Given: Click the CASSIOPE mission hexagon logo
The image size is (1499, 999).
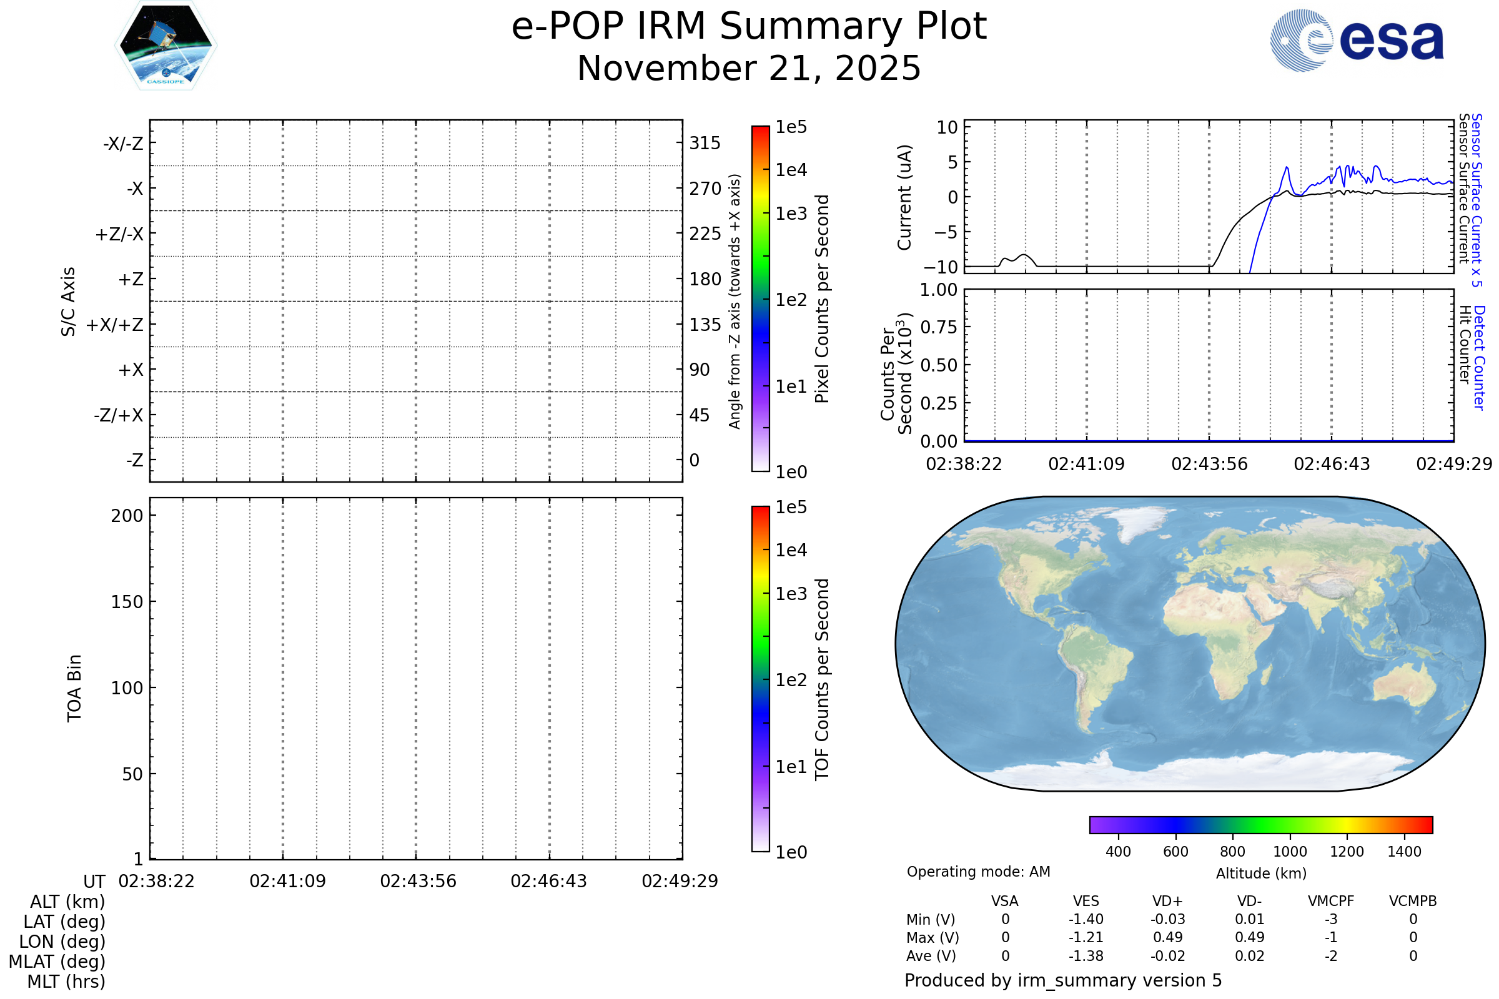Looking at the screenshot, I should (x=166, y=46).
